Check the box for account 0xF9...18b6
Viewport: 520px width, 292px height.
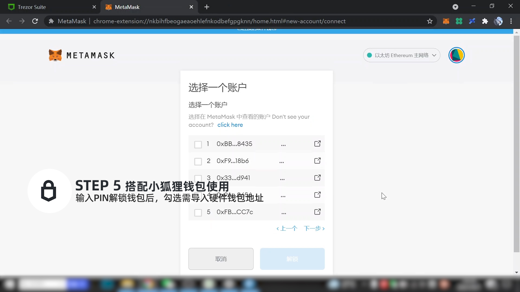point(198,161)
